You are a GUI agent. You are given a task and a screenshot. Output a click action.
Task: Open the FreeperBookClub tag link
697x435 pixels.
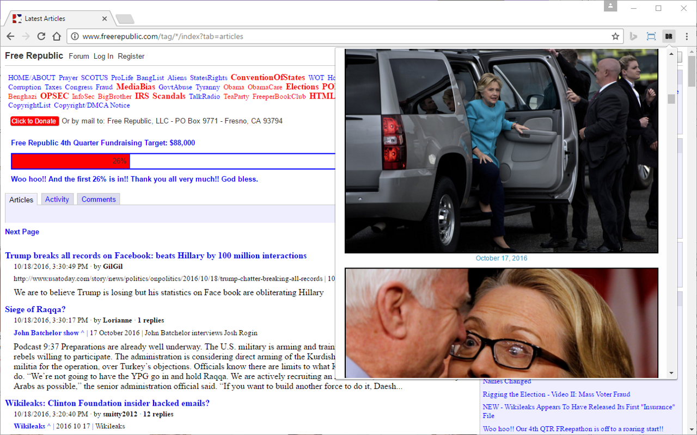point(279,96)
